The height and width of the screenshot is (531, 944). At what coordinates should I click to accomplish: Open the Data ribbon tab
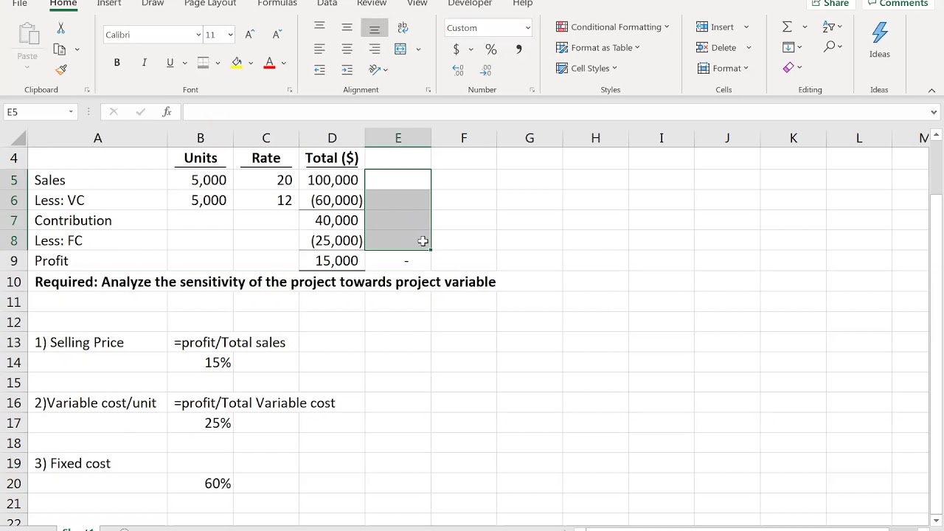[x=327, y=4]
